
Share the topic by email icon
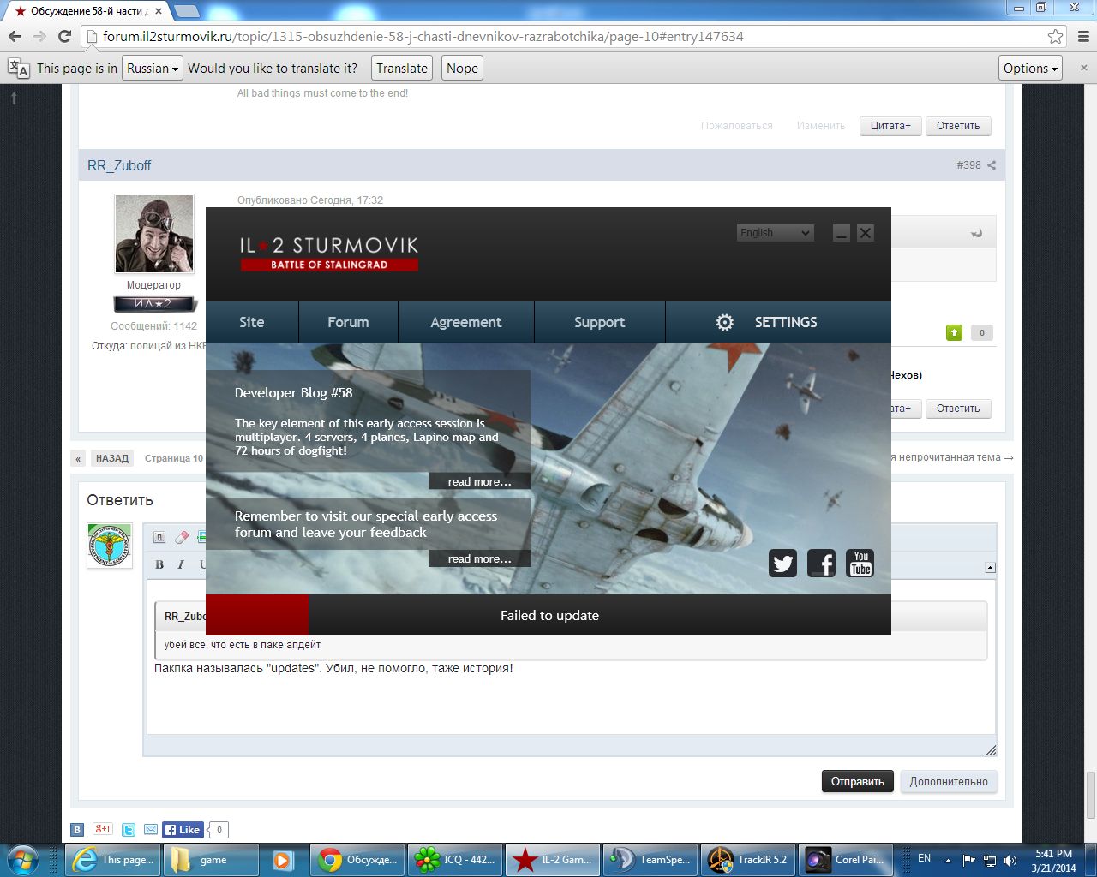(151, 829)
